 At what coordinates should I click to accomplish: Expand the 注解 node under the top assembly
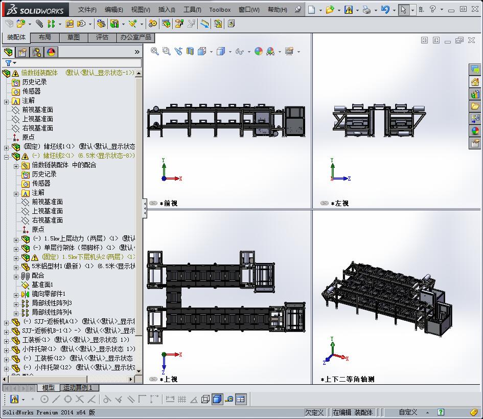click(x=6, y=101)
